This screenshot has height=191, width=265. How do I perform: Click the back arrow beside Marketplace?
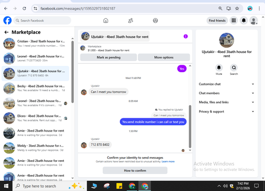tap(6, 32)
